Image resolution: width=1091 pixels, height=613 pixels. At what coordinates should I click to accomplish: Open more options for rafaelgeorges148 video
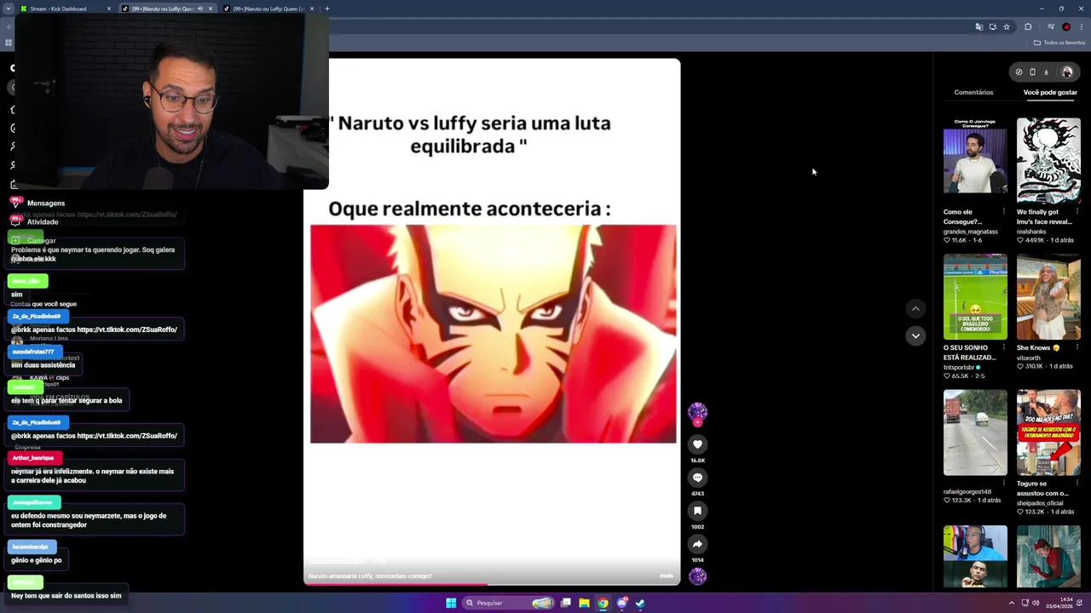click(x=1004, y=484)
